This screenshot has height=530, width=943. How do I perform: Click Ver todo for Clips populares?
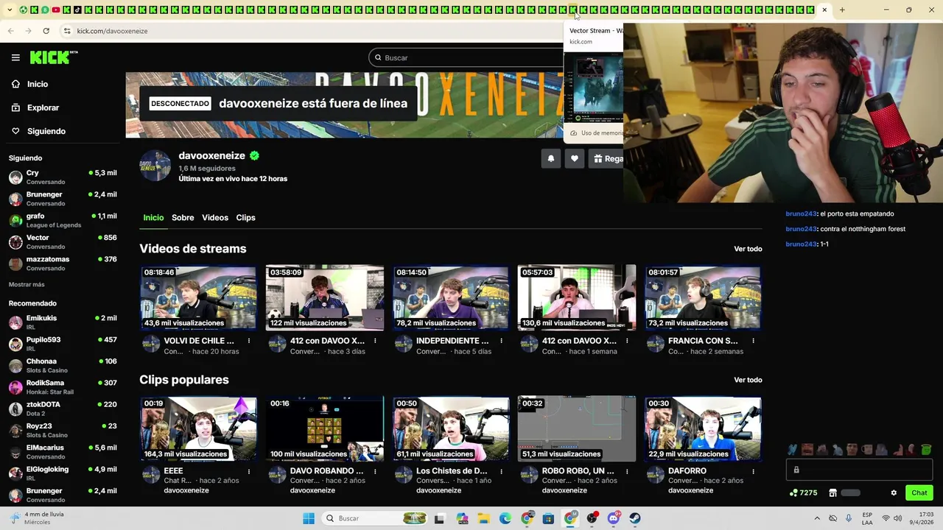[x=748, y=380]
